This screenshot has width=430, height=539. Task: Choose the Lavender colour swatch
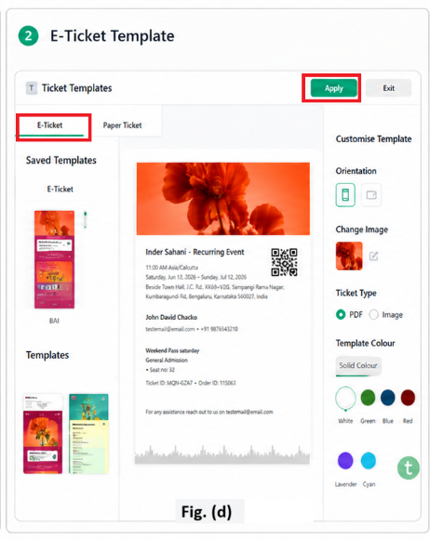point(345,461)
